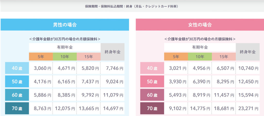Select the orange 5年 column in men's table

(x=41, y=57)
